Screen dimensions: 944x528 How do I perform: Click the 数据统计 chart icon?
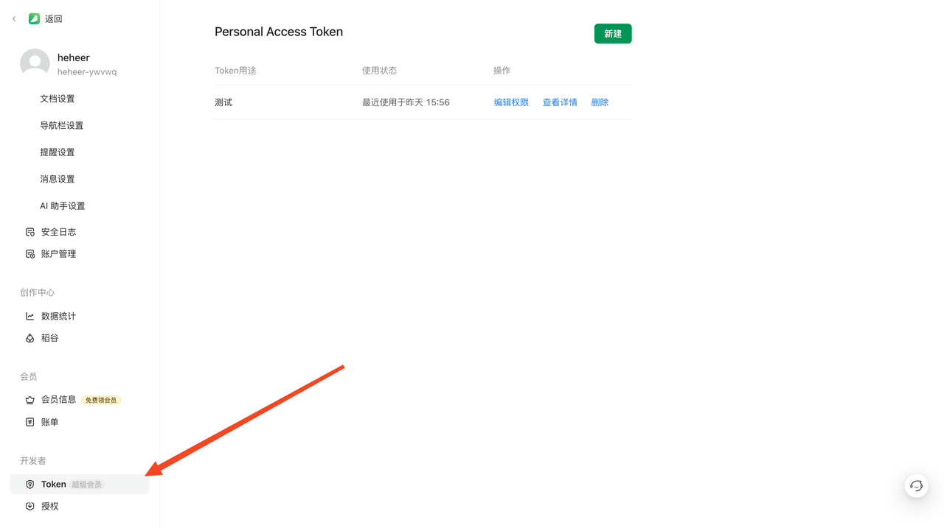pos(30,317)
